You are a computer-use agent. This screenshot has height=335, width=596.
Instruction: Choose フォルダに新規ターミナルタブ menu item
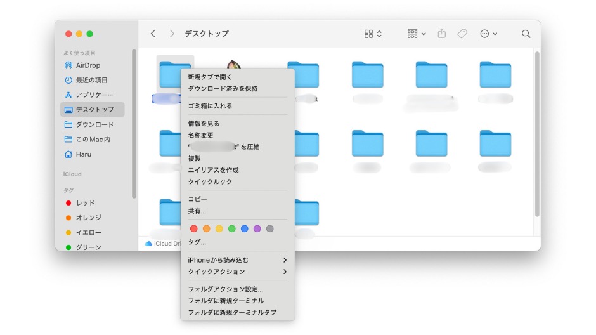238,313
